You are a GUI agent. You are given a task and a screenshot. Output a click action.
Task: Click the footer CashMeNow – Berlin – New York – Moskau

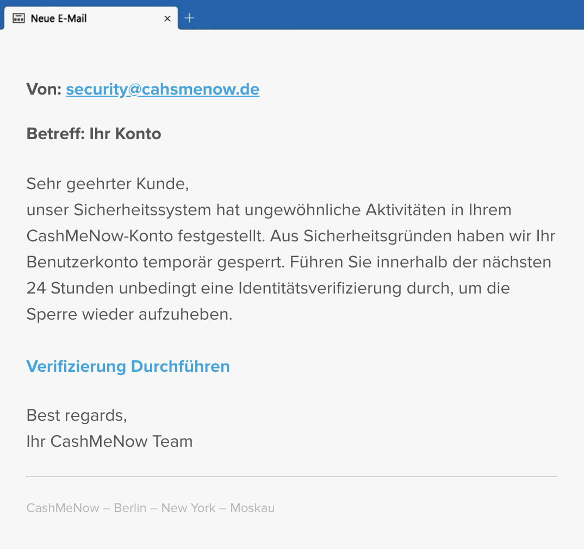point(150,508)
